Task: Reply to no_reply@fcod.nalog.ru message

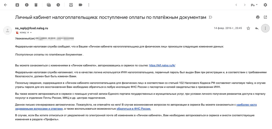Action: click(x=256, y=28)
